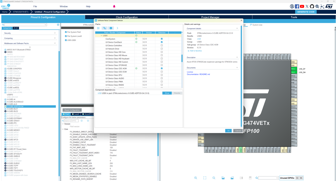Switch to Project Manager tab
Viewport: 336px width, 181px height.
pos(210,17)
